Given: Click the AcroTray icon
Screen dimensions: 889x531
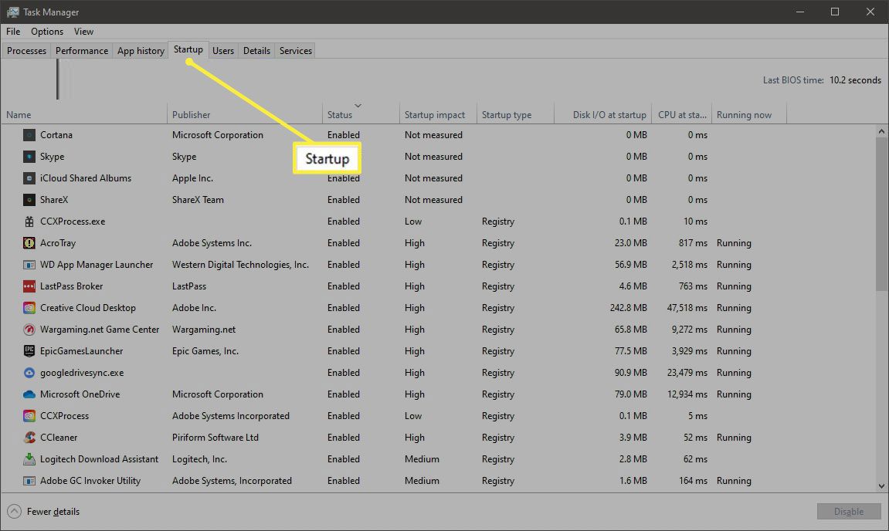Looking at the screenshot, I should [x=29, y=243].
